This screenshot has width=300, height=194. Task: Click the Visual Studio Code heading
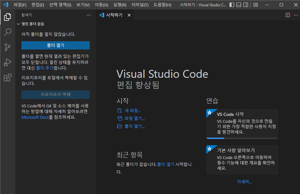[162, 74]
